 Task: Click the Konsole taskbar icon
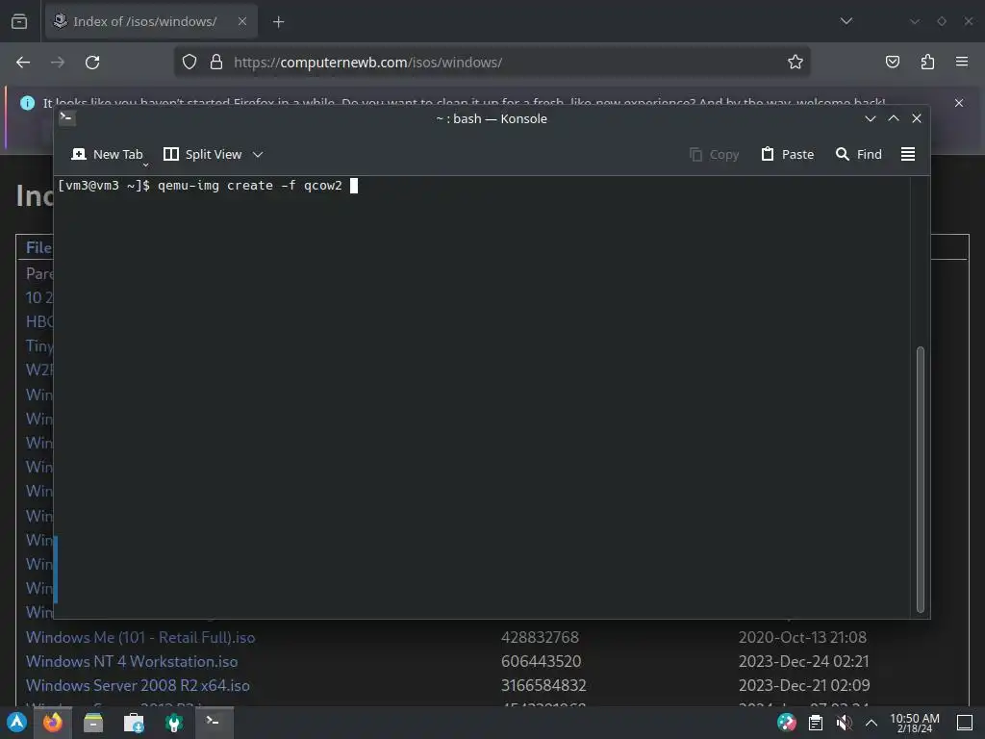(x=214, y=723)
